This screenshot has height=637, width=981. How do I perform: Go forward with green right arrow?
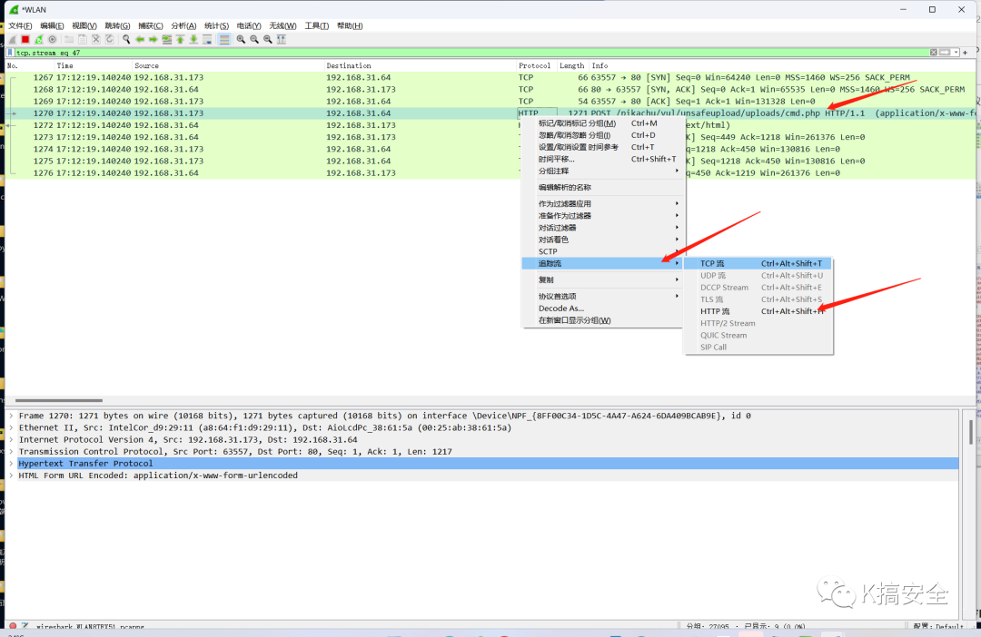click(x=154, y=39)
